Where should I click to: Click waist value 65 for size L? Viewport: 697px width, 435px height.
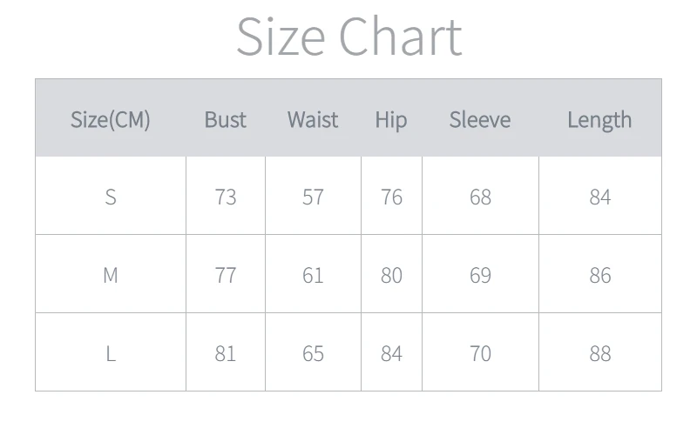click(313, 353)
